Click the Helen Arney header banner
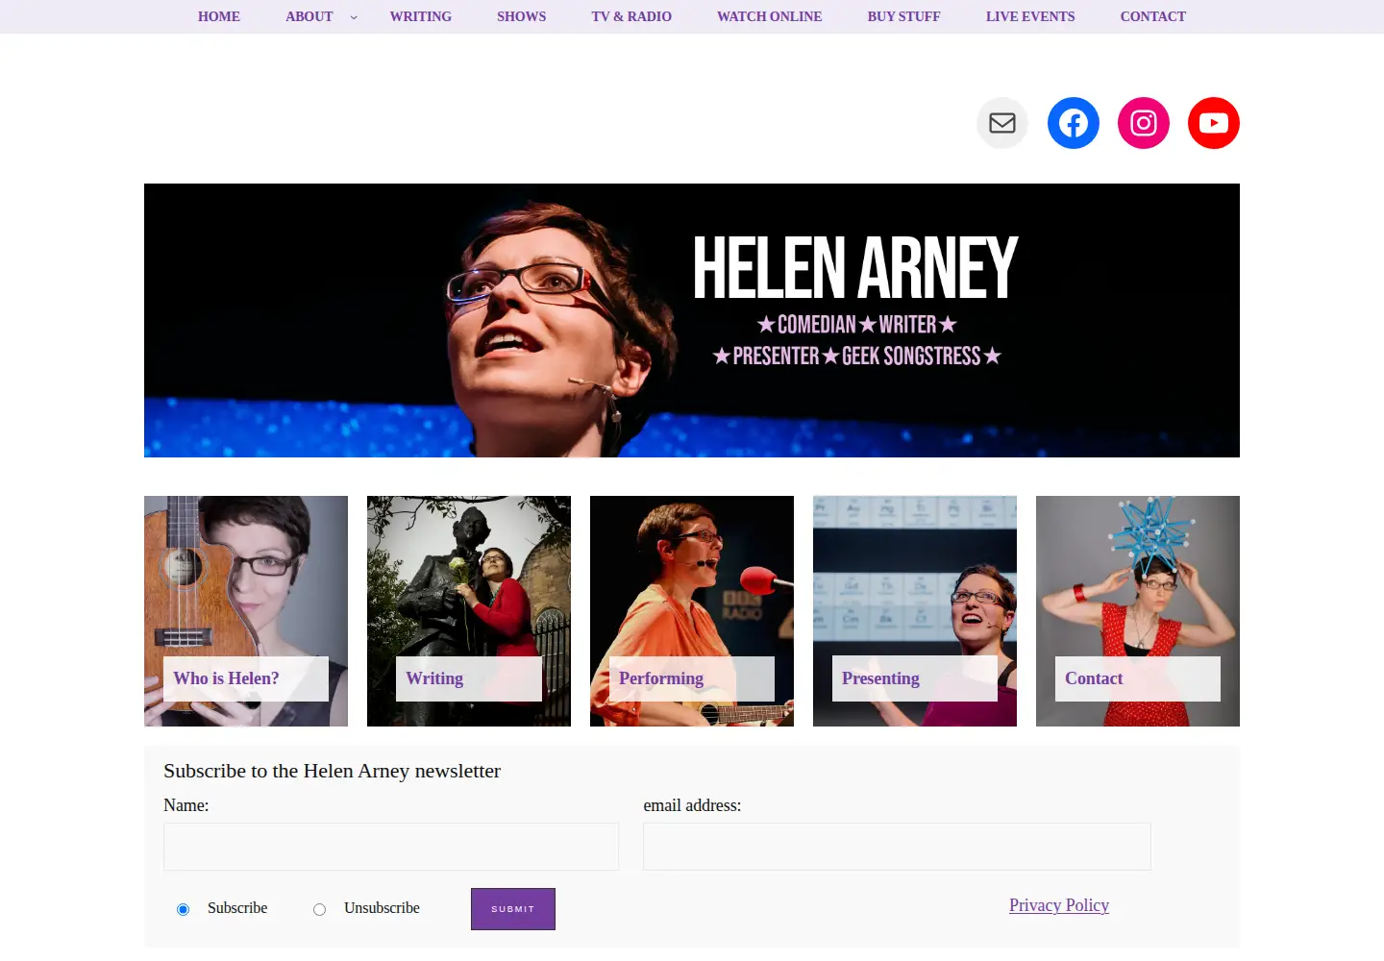This screenshot has width=1384, height=961. click(x=692, y=320)
